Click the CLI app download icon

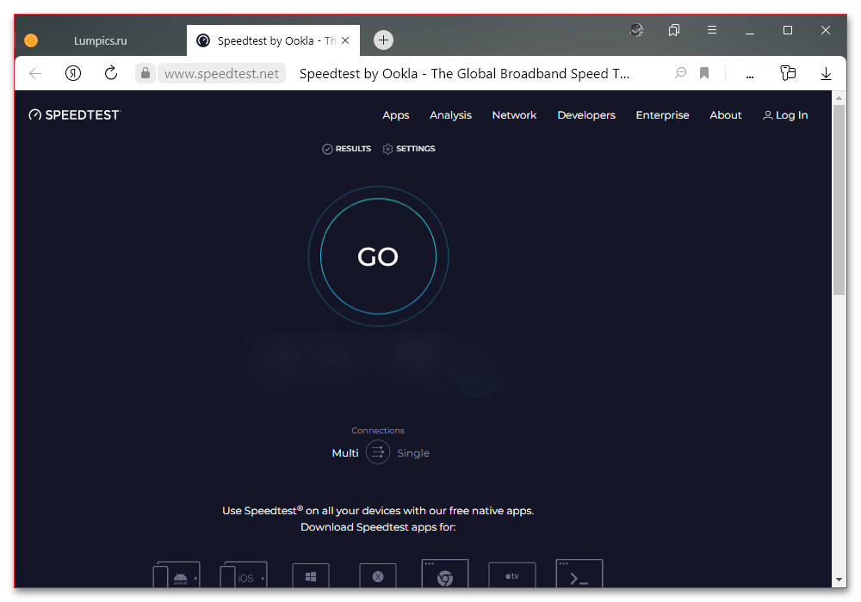(579, 573)
